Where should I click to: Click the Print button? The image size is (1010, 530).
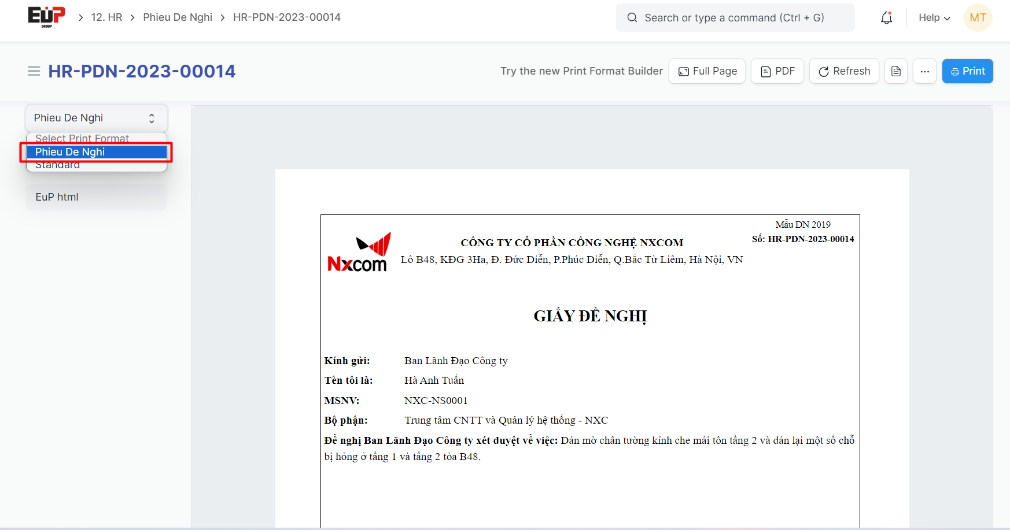967,71
